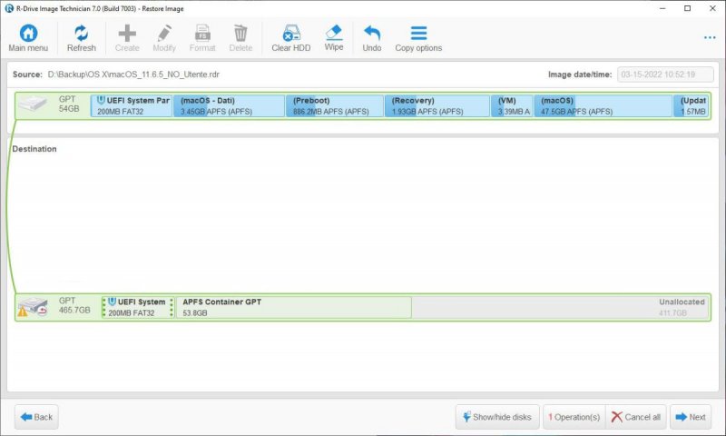Go to Main menu home icon
The image size is (726, 436).
point(28,38)
